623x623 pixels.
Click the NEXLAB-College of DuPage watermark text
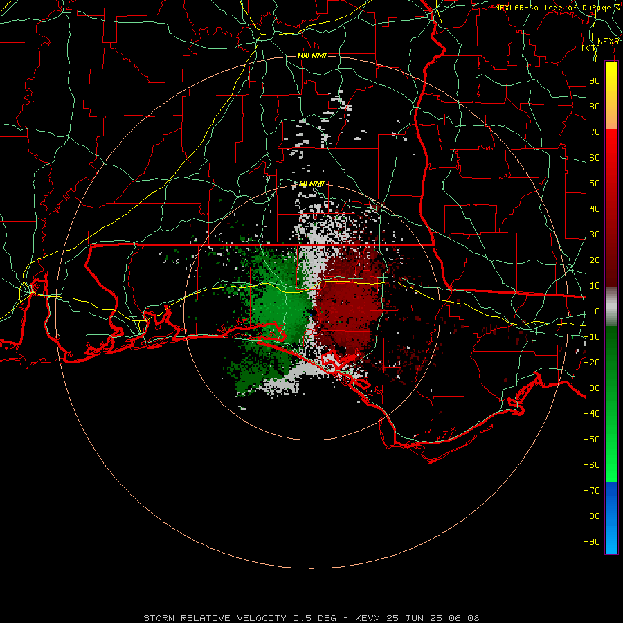(x=557, y=8)
